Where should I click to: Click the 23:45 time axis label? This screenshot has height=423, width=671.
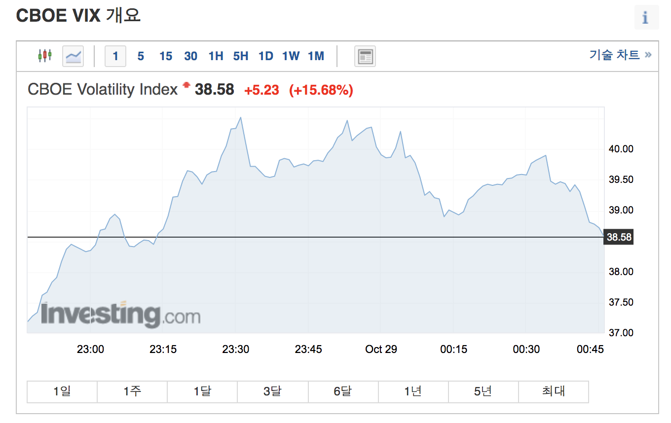coord(308,349)
